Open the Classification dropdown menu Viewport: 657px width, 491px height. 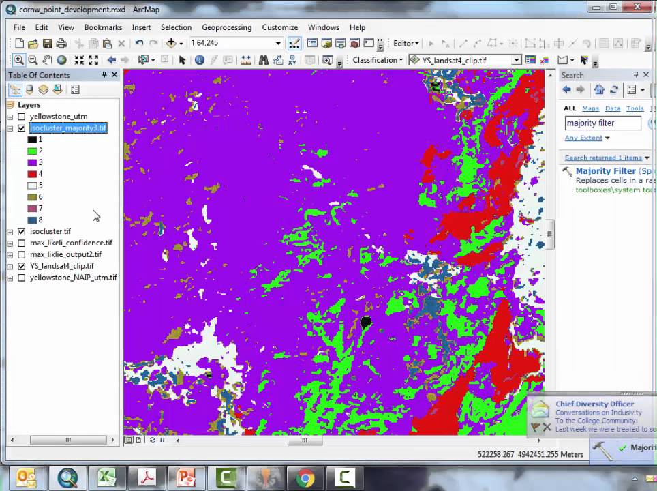tap(378, 60)
